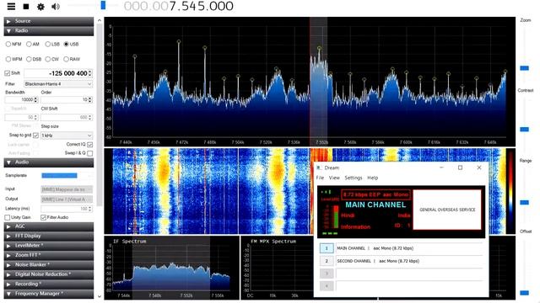
Task: Click the IF Spectrum panel graph
Action: pos(171,268)
